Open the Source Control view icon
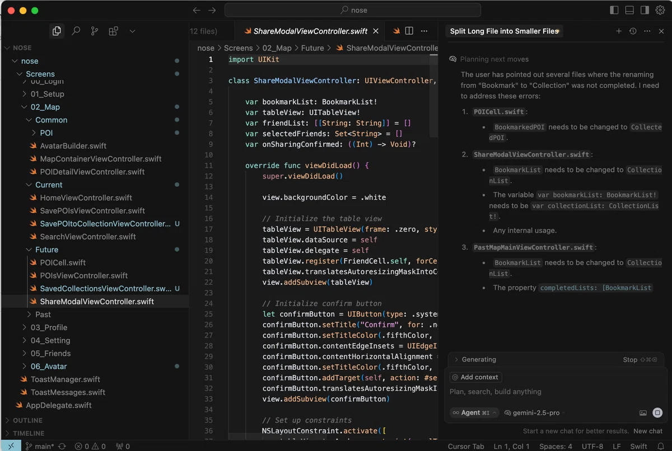 [x=94, y=31]
